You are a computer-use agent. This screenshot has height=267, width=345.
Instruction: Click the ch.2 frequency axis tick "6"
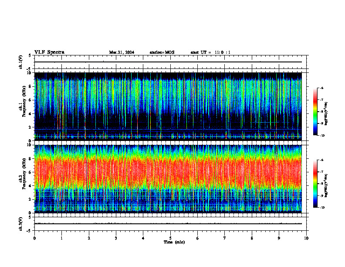click(30, 172)
